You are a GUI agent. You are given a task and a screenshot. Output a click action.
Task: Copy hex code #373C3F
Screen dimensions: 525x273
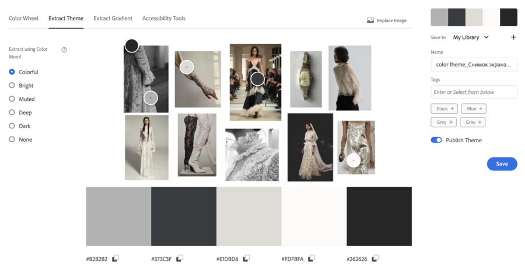(180, 258)
